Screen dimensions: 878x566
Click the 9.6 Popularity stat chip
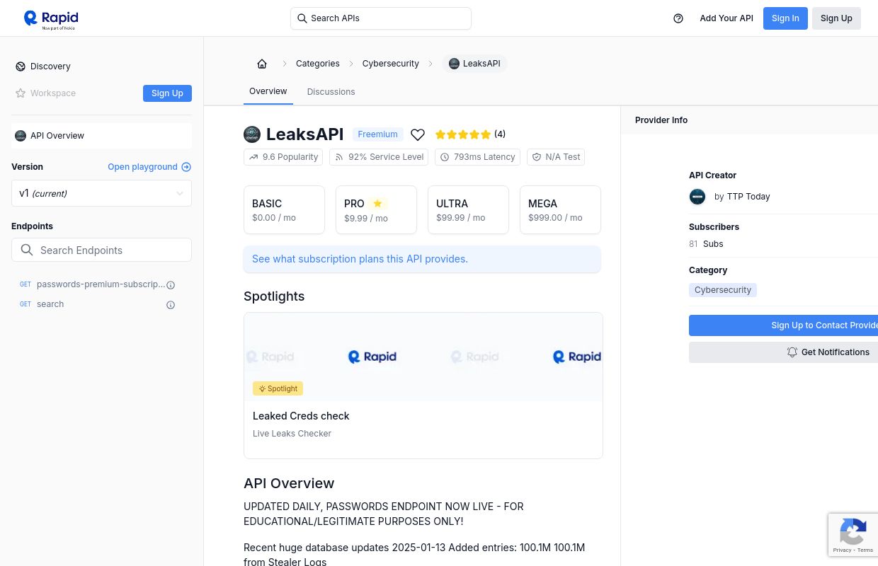[x=283, y=157]
